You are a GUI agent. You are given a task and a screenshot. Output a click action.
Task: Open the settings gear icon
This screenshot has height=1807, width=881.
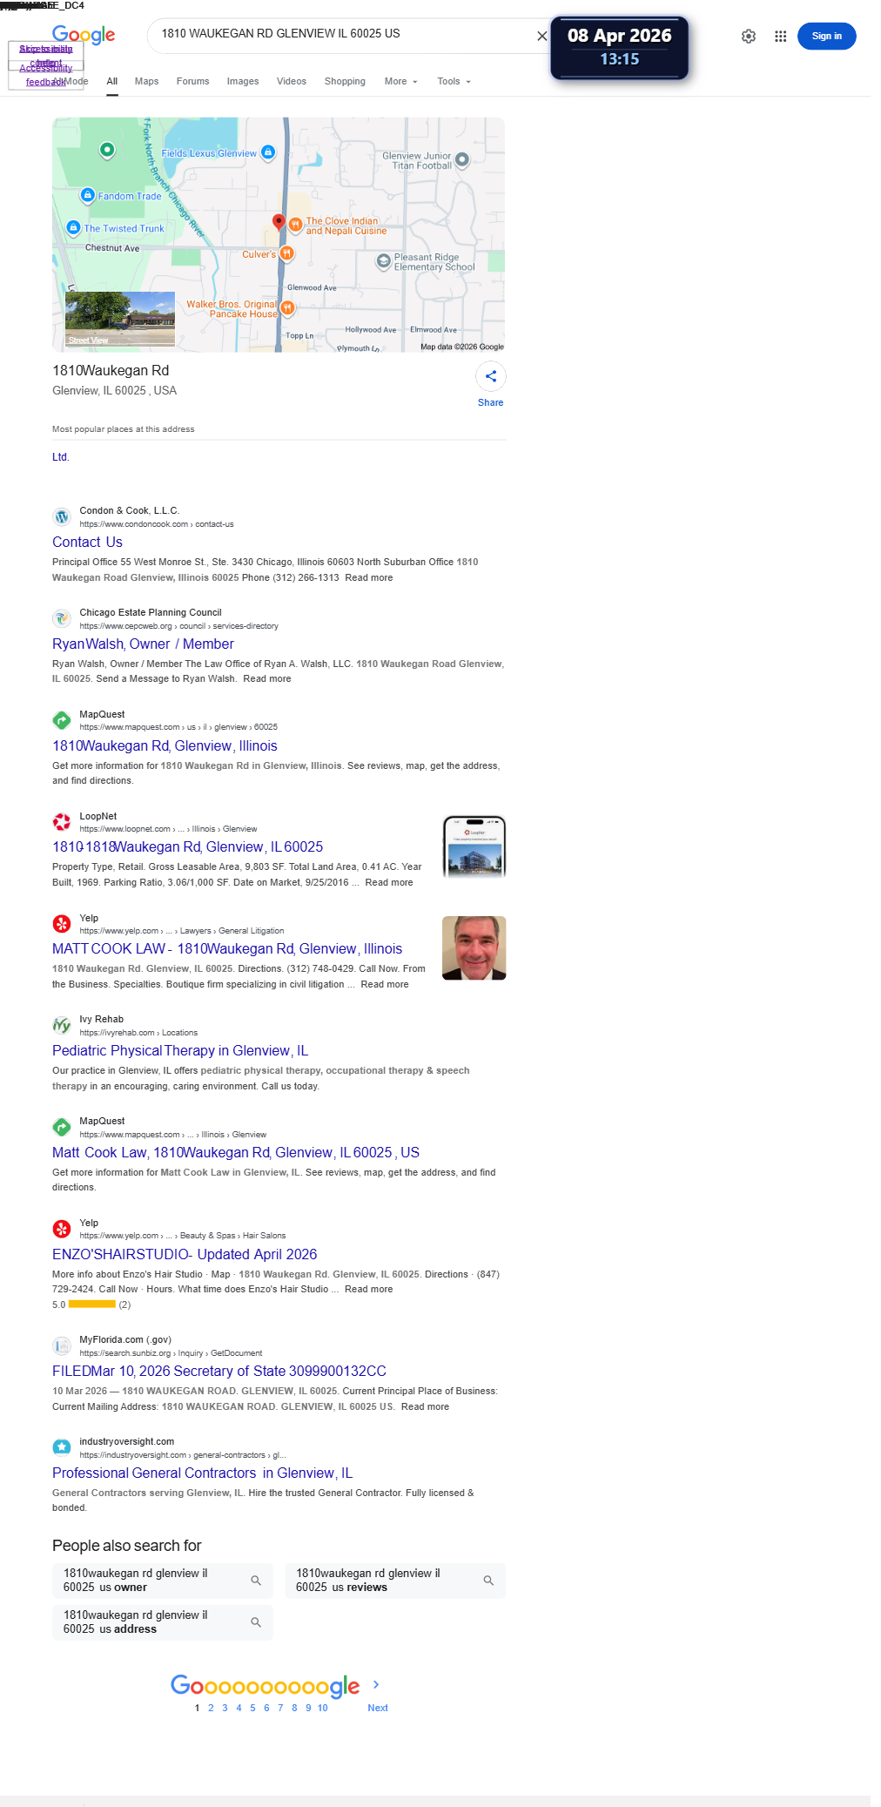[749, 37]
